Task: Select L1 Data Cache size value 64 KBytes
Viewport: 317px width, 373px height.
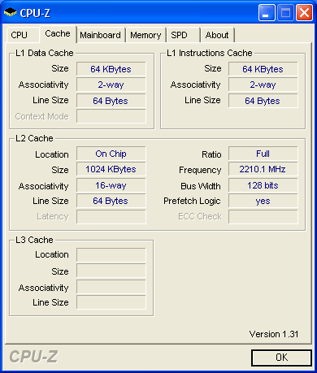Action: coord(111,69)
